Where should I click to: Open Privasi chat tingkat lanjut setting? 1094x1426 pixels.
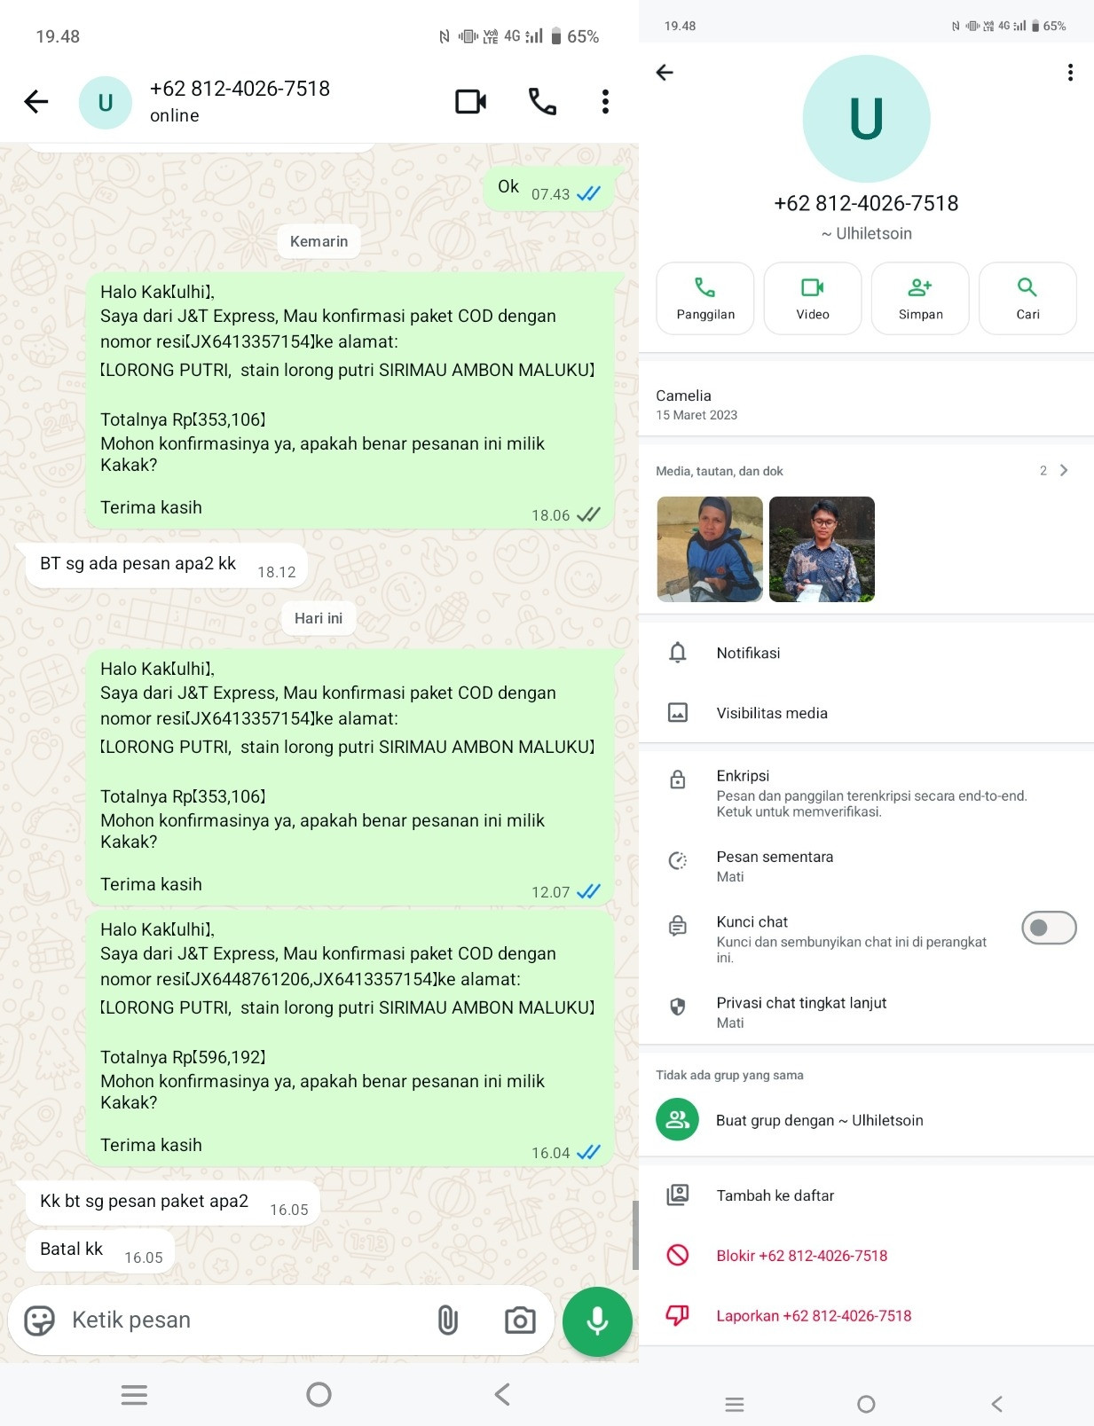[866, 1012]
